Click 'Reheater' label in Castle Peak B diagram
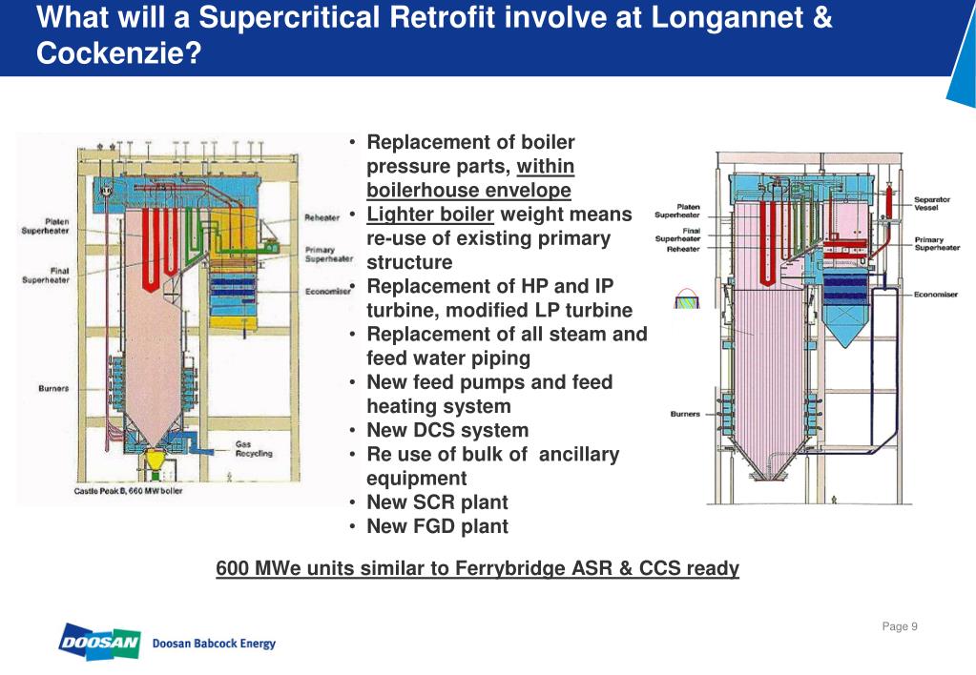Viewport: 976px width, 675px height. click(322, 217)
